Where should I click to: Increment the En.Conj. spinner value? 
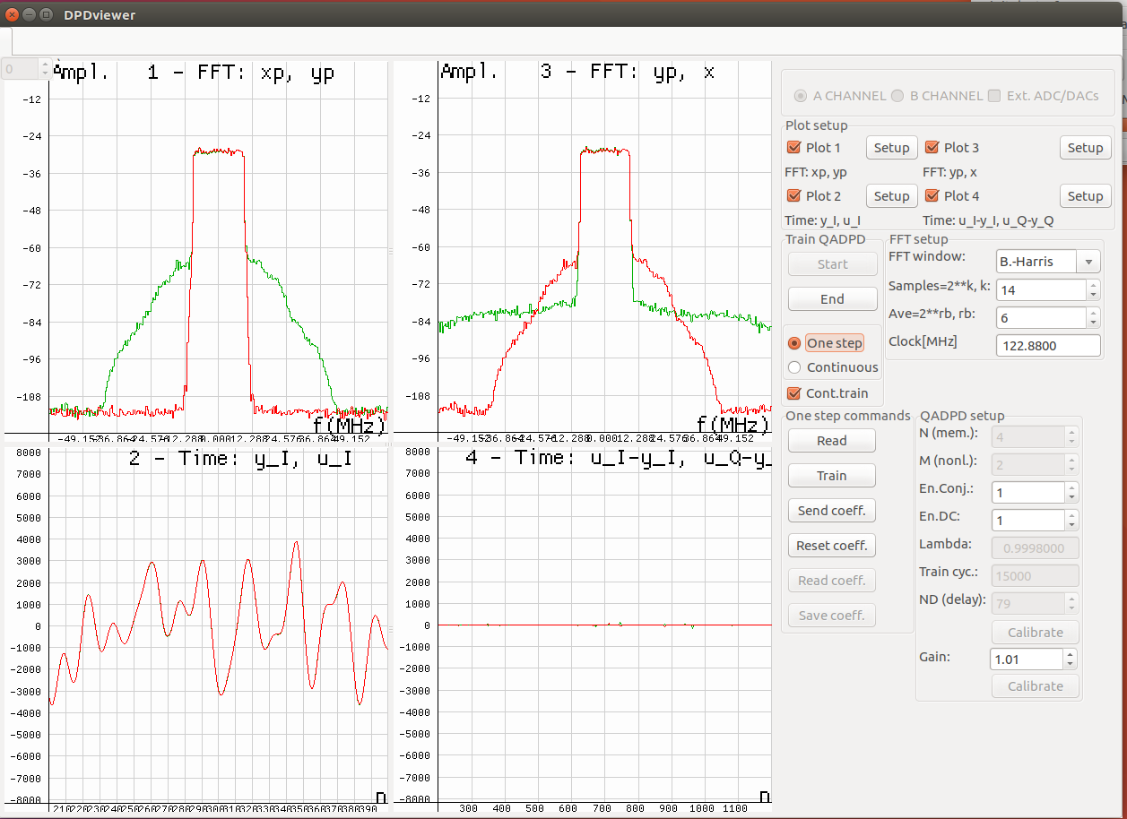pos(1070,487)
